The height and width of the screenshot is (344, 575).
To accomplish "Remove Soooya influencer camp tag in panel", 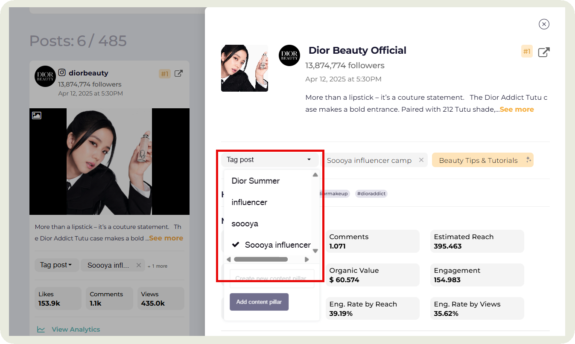I will coord(421,160).
